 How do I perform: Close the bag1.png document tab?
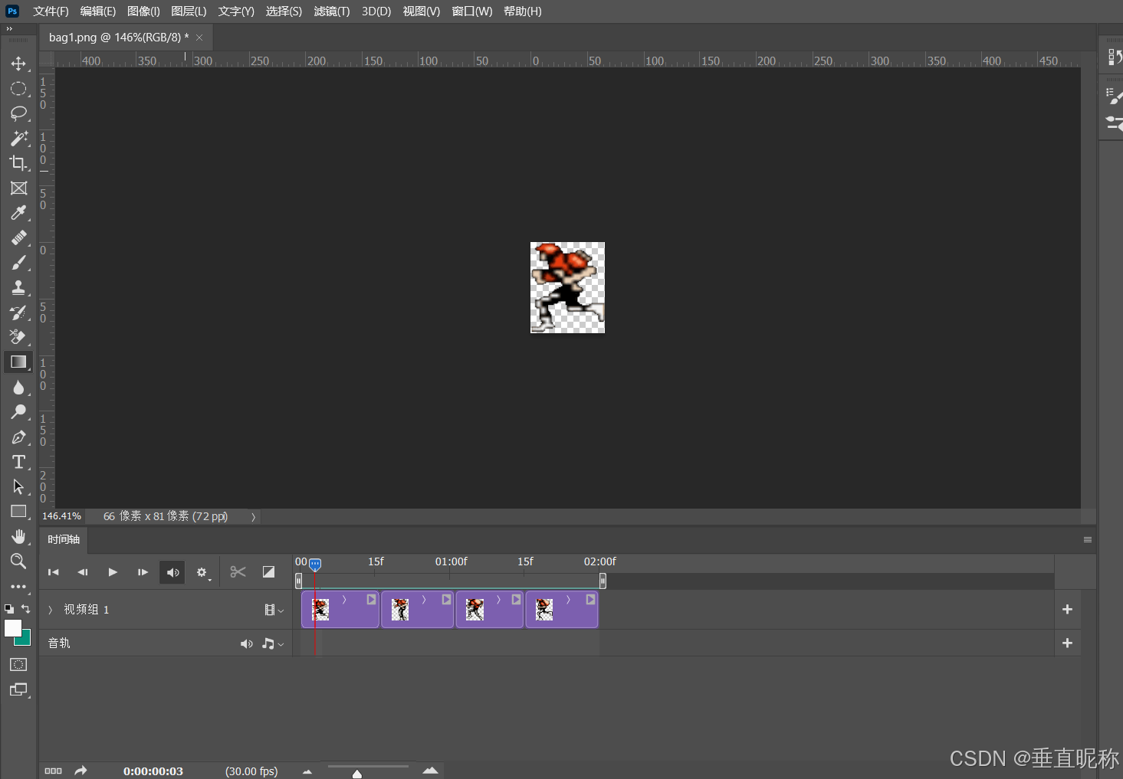pos(199,38)
